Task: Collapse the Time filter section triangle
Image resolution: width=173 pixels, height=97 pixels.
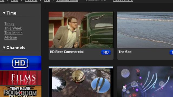Action: click(x=4, y=13)
